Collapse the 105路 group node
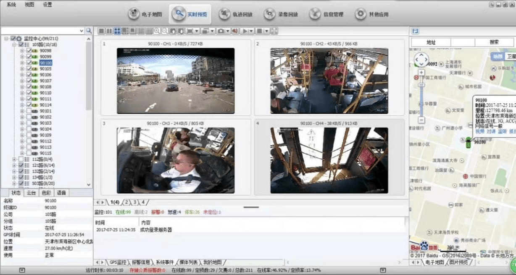Image resolution: width=516 pixels, height=275 pixels. 14,44
